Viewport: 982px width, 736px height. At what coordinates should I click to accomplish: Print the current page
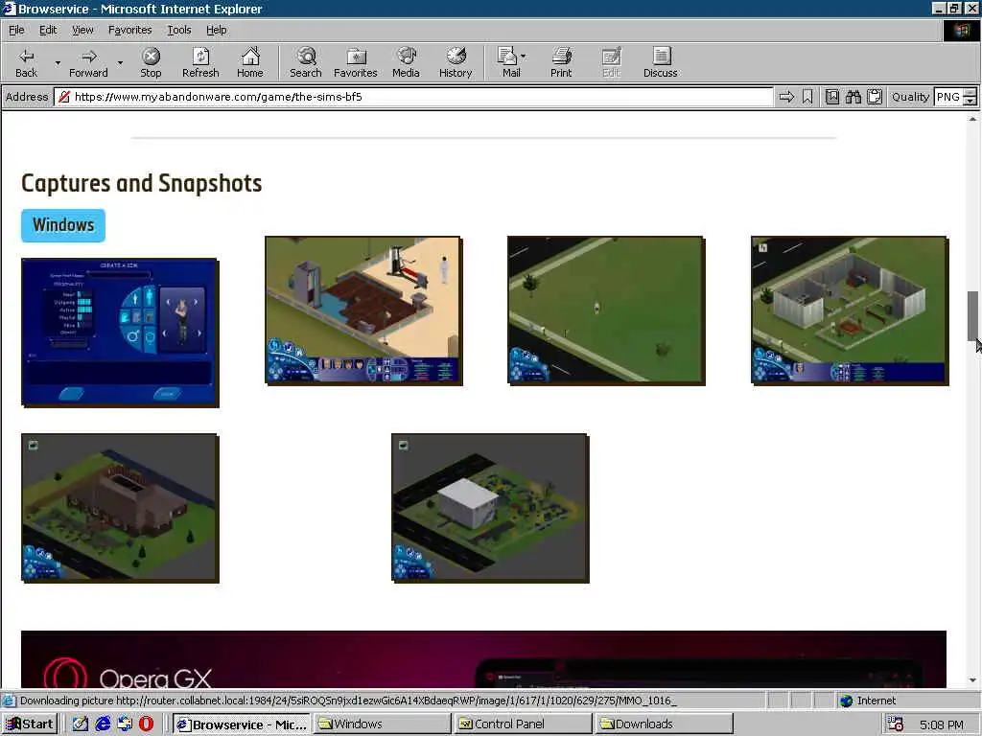(x=561, y=62)
